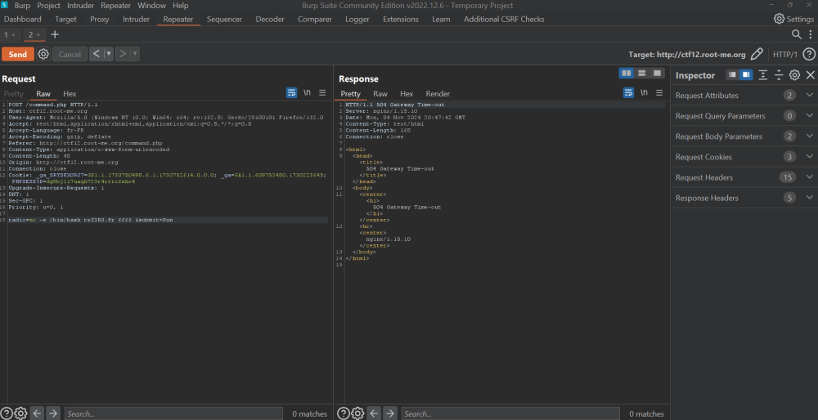Open Response panel hamburger menu
The height and width of the screenshot is (420, 818).
pyautogui.click(x=659, y=93)
